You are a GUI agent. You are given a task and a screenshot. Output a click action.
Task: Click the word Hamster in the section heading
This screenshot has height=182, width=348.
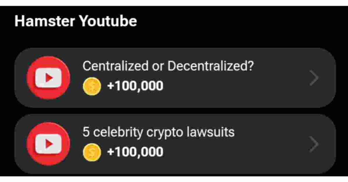click(x=45, y=21)
